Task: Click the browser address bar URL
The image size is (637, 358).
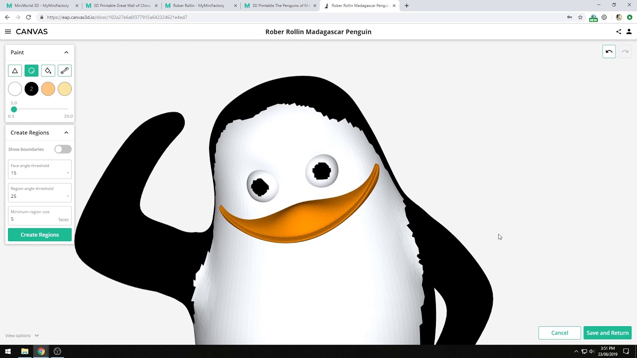Action: 117,17
